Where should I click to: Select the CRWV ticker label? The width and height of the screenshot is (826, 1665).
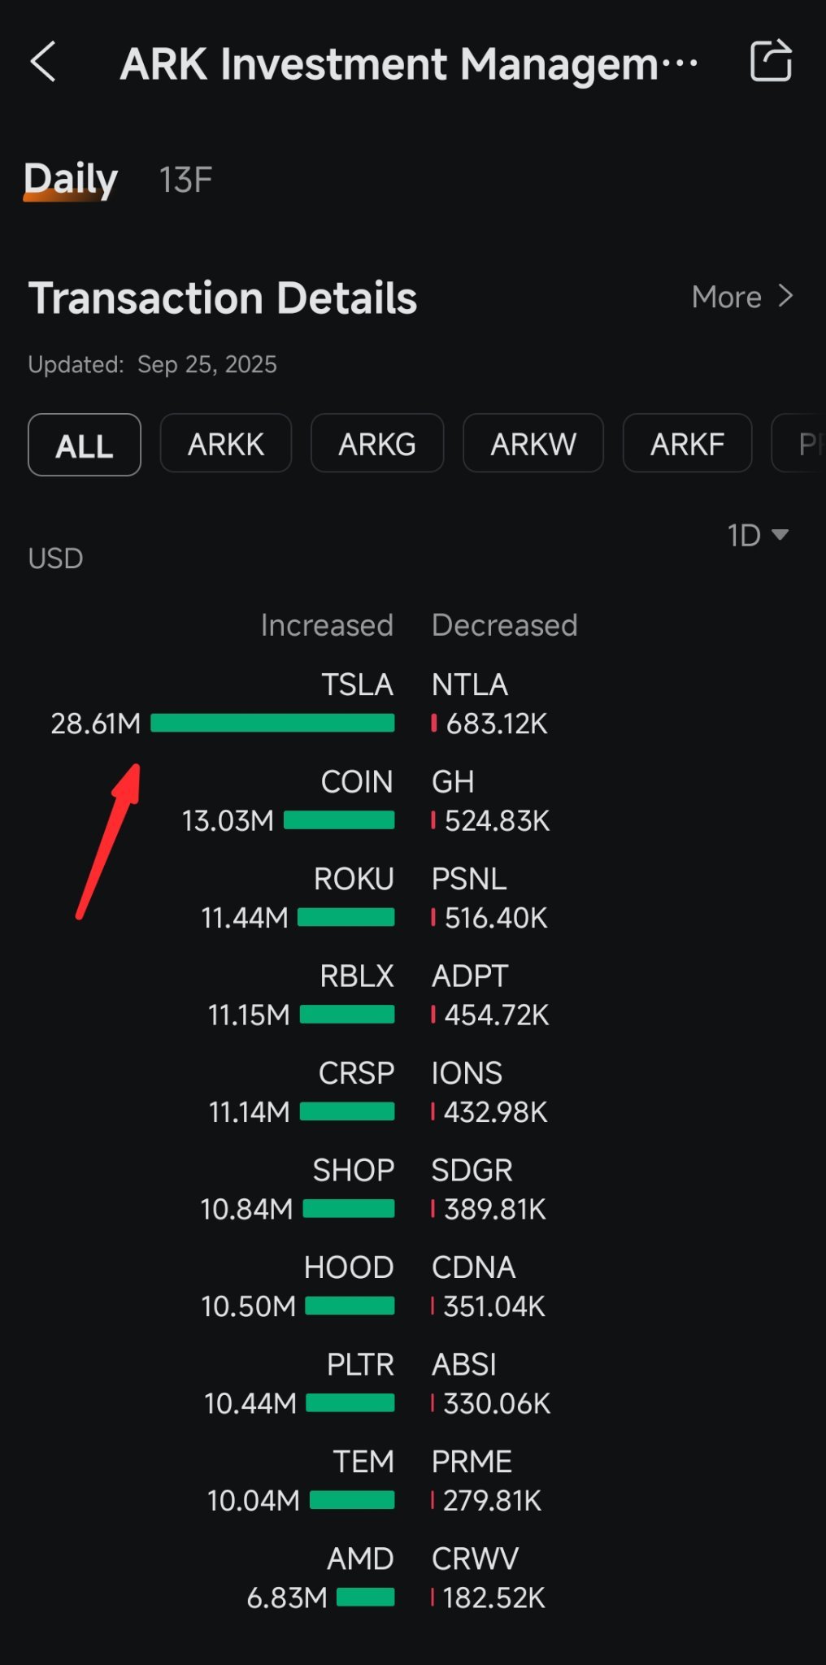click(x=475, y=1559)
